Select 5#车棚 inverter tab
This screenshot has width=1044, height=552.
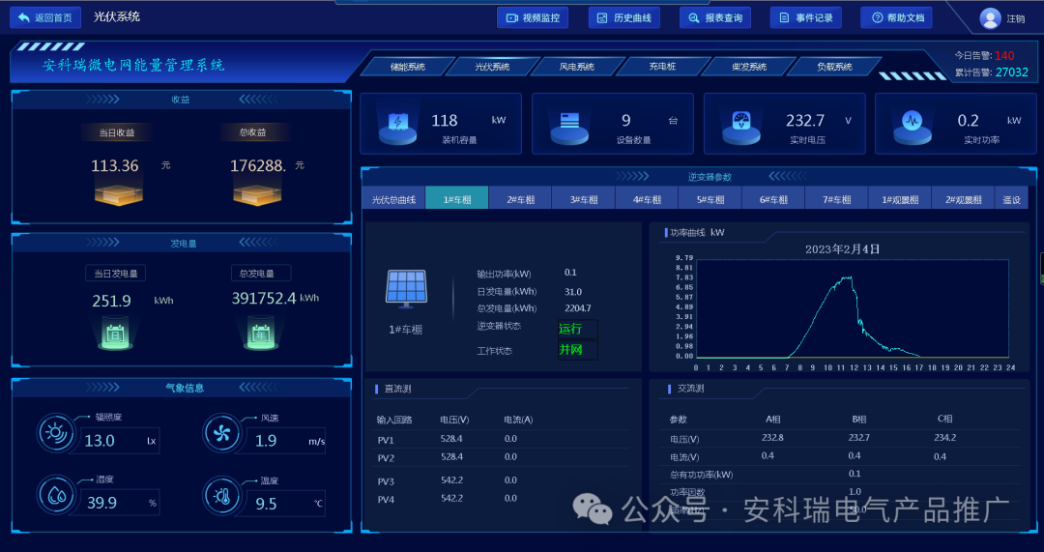pos(710,199)
